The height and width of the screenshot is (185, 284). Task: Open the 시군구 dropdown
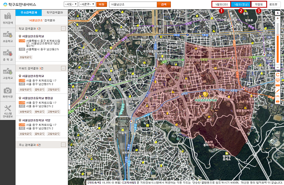87,4
